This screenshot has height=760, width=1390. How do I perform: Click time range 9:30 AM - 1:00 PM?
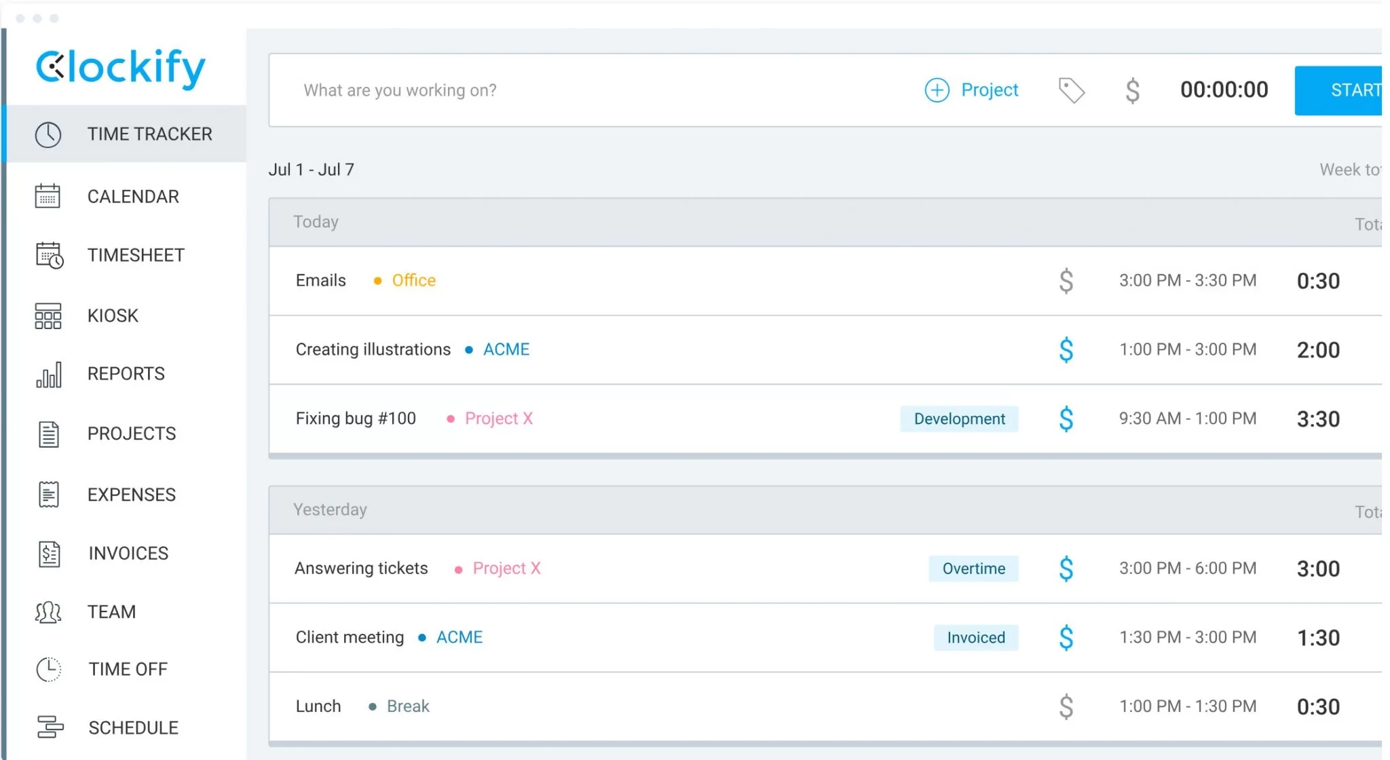tap(1188, 418)
